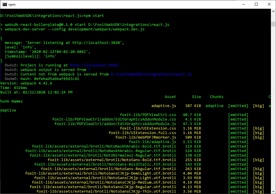Click the window title 'npm'
Screen dimensions: 276x194
point(12,5)
